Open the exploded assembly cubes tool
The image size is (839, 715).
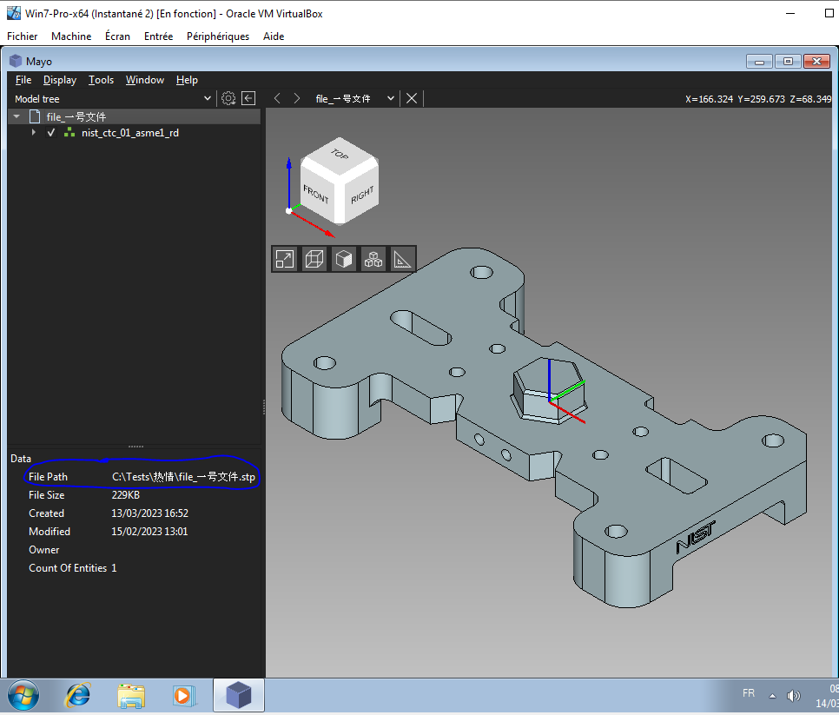click(x=373, y=260)
